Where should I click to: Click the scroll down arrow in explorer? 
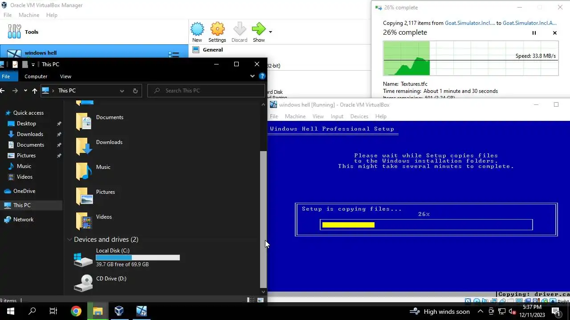click(x=263, y=292)
